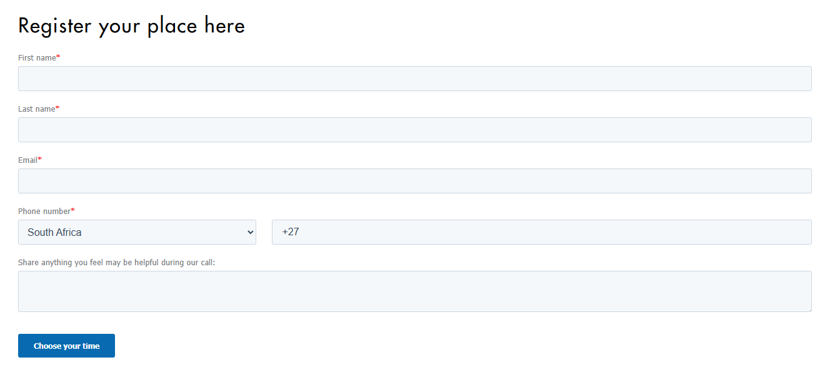Screen dimensions: 830x385
Task: Click the "Share anything you feel" label
Action: click(x=116, y=263)
